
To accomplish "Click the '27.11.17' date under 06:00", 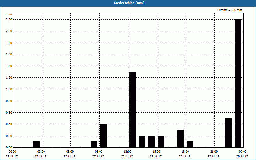I will [69, 156].
